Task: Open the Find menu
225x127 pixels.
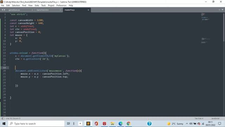Action: tap(24, 6)
